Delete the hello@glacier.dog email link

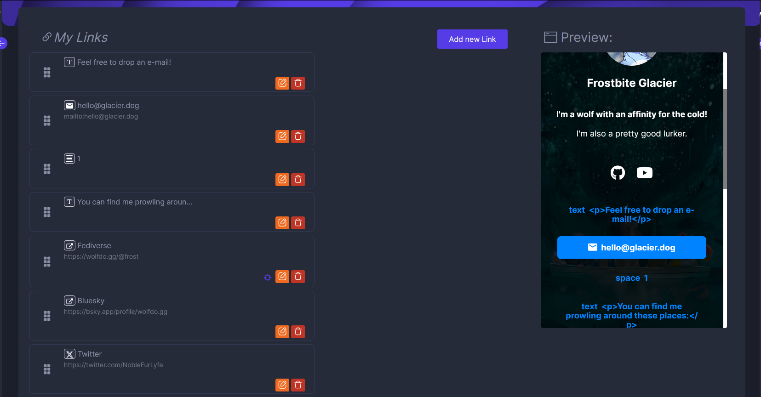298,136
